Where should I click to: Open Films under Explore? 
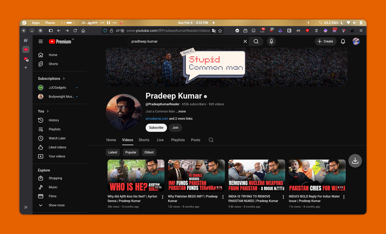click(60, 196)
